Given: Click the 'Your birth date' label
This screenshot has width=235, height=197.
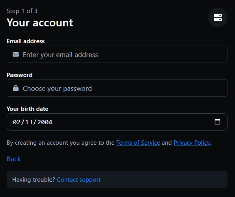Looking at the screenshot, I should click(28, 109).
